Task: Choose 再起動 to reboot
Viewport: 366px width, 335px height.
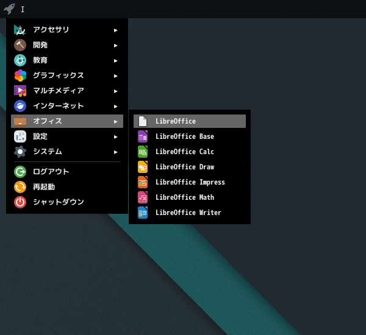Action: tap(67, 187)
